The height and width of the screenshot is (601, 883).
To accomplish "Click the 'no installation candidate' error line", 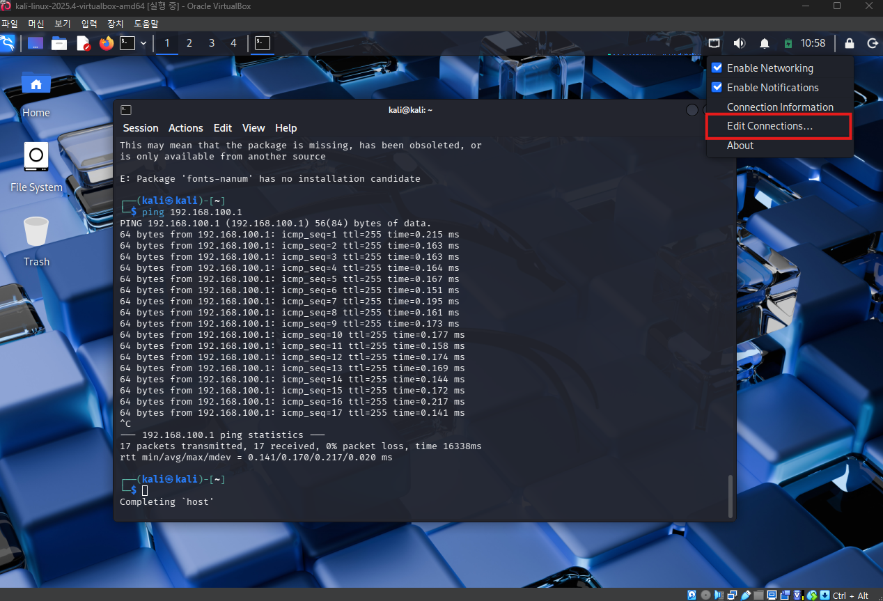I will 269,179.
